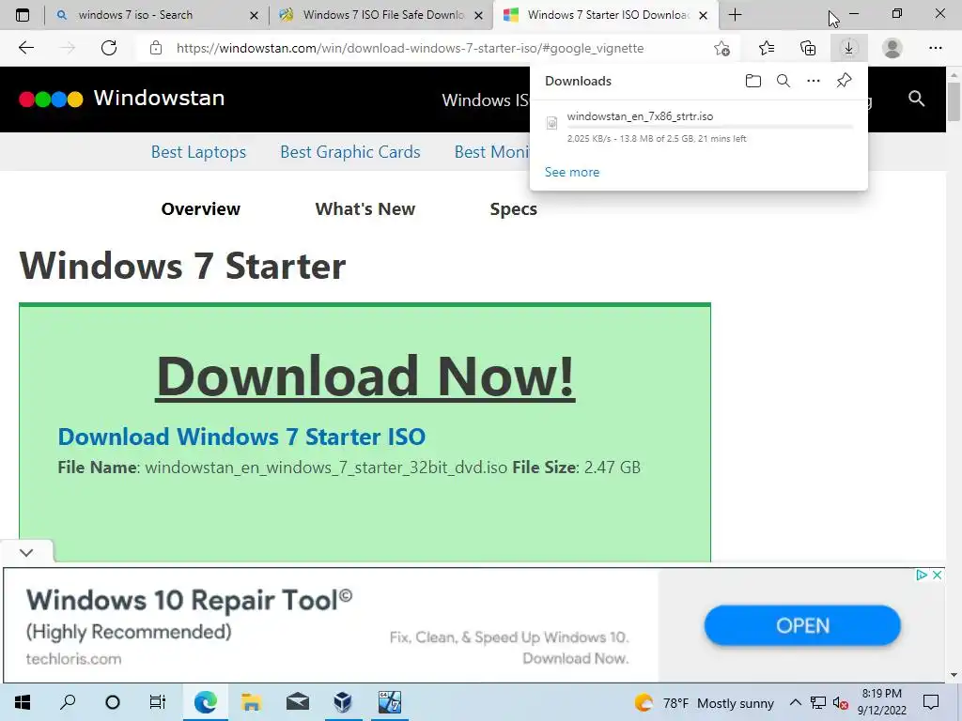Screen dimensions: 962x721
Task: Open the Windows Start menu
Action: tap(23, 702)
